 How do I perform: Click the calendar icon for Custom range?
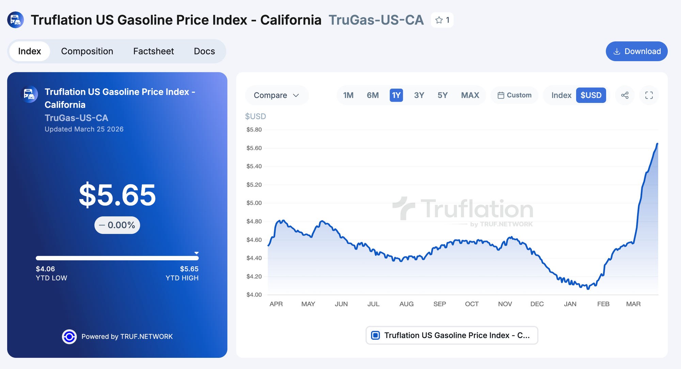click(501, 95)
